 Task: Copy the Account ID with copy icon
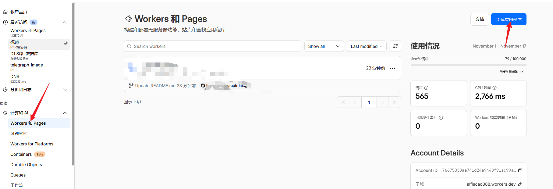tap(520, 170)
